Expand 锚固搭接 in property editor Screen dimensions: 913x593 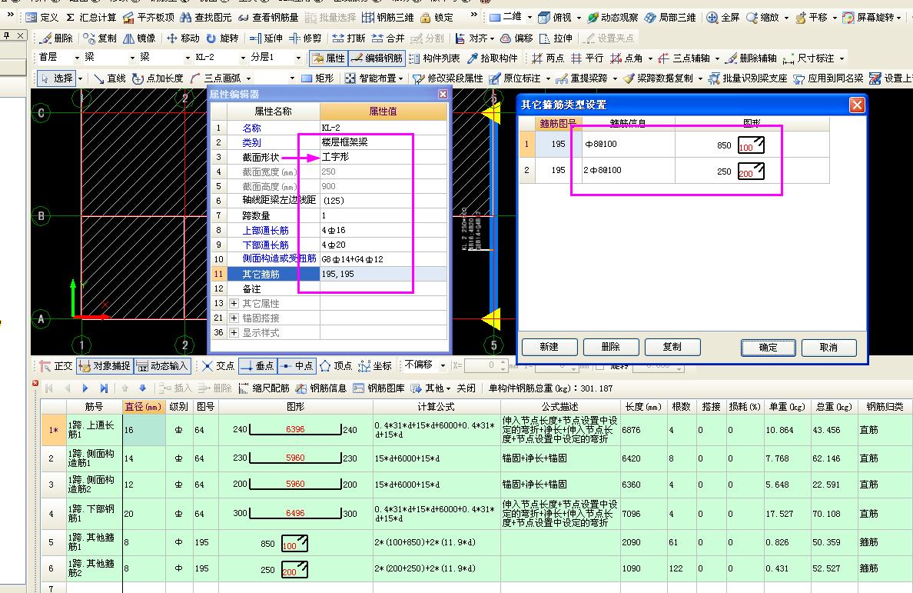(234, 318)
